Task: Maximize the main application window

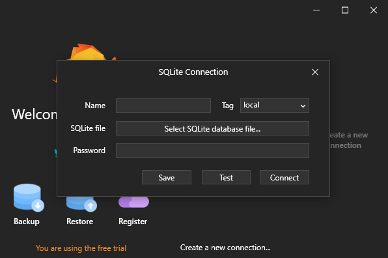Action: tap(345, 10)
